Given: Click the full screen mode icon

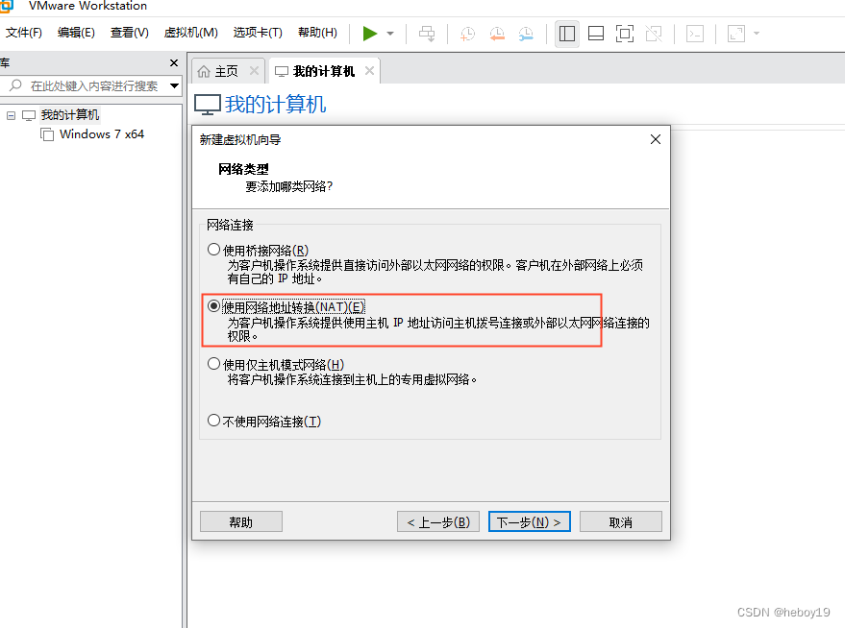Looking at the screenshot, I should click(x=625, y=34).
